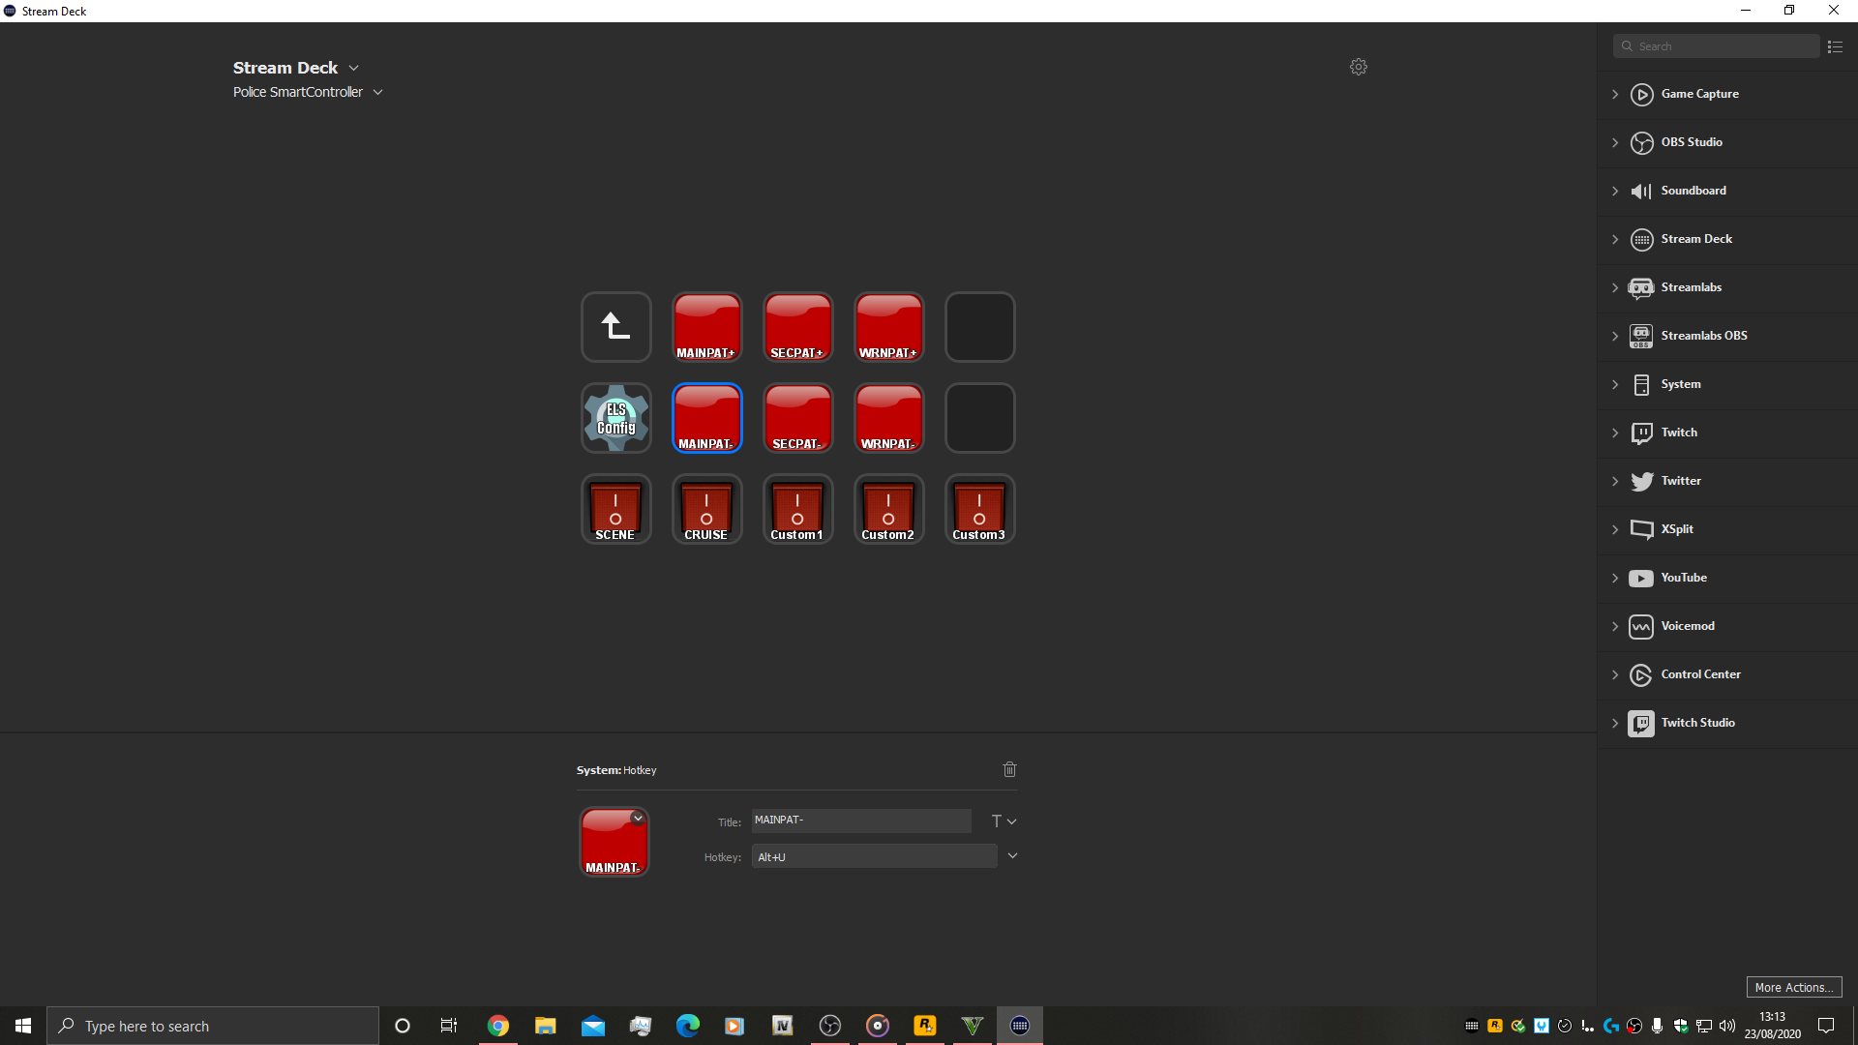This screenshot has width=1858, height=1045.
Task: Select the Custom2 rocker switch key
Action: click(888, 509)
